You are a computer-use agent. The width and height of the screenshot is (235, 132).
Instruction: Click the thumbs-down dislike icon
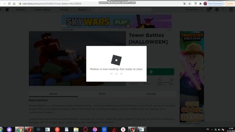click(171, 80)
